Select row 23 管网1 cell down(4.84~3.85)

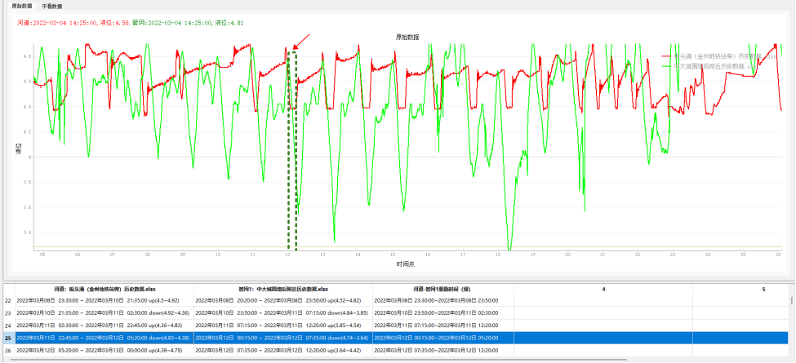283,312
